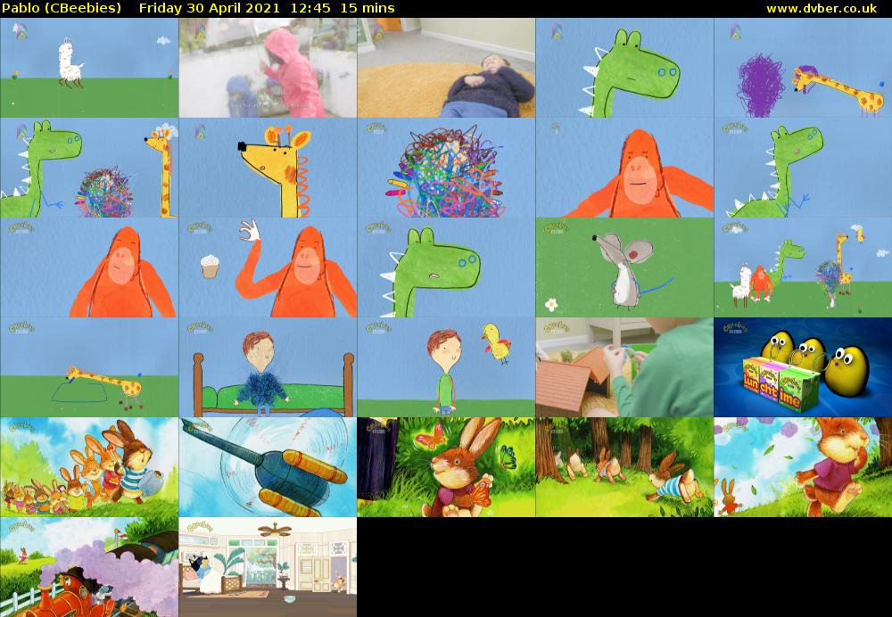Click the multicolored crayon tangle thumbnail
Screen dimensions: 892x617
[446, 169]
